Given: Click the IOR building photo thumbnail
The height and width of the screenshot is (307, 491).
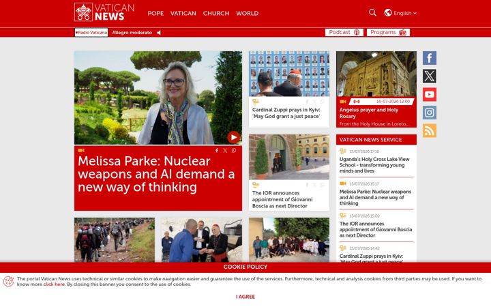Looking at the screenshot, I should click(289, 157).
